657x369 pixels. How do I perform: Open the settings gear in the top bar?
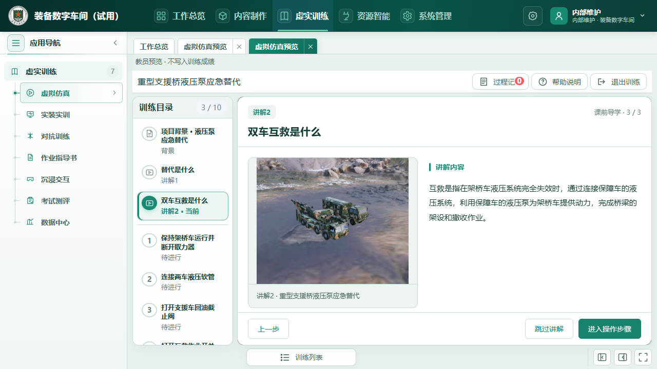[533, 16]
